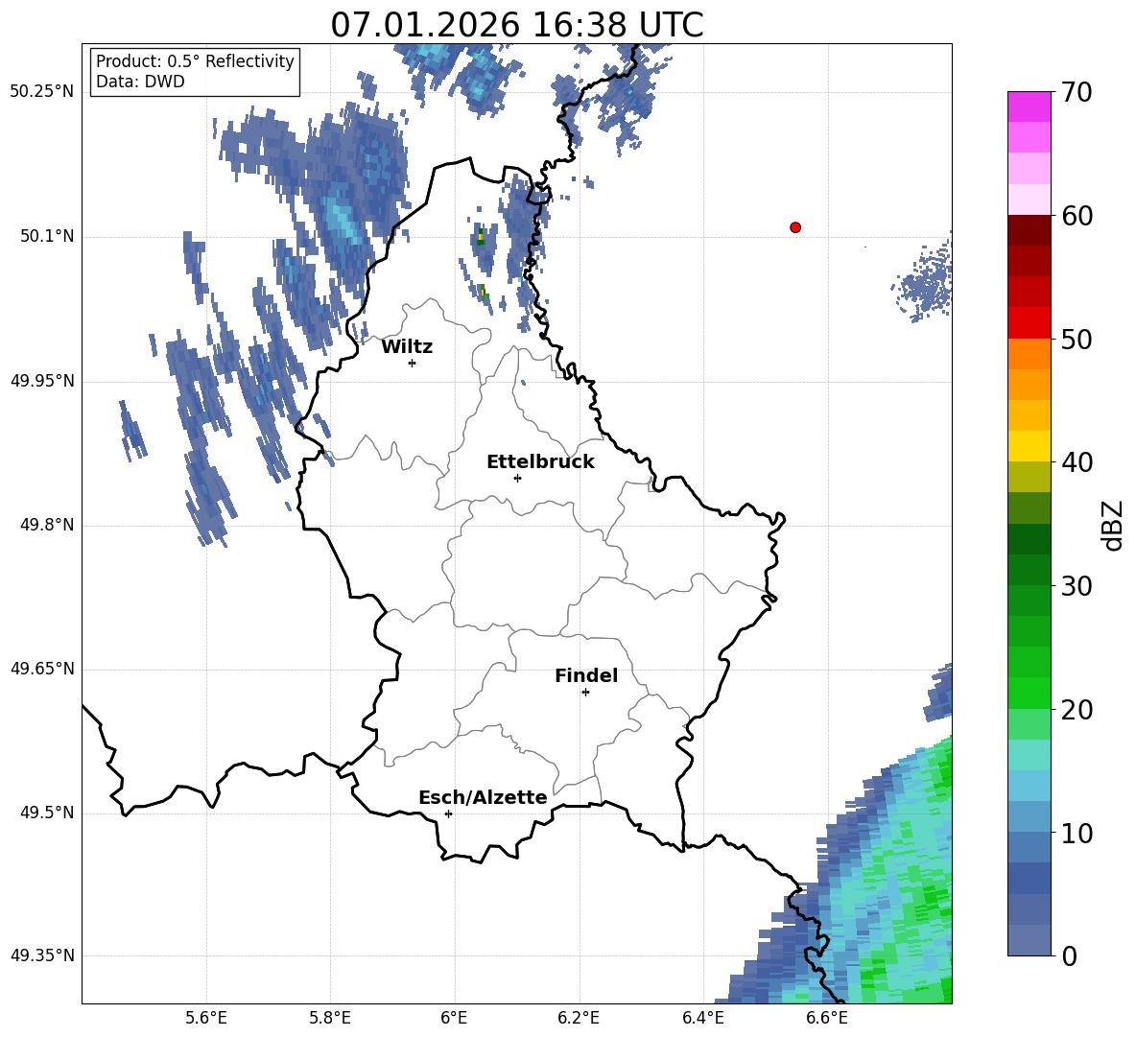Click the 50 tick on colorbar
Viewport: 1136px width, 1037px height.
1076,340
